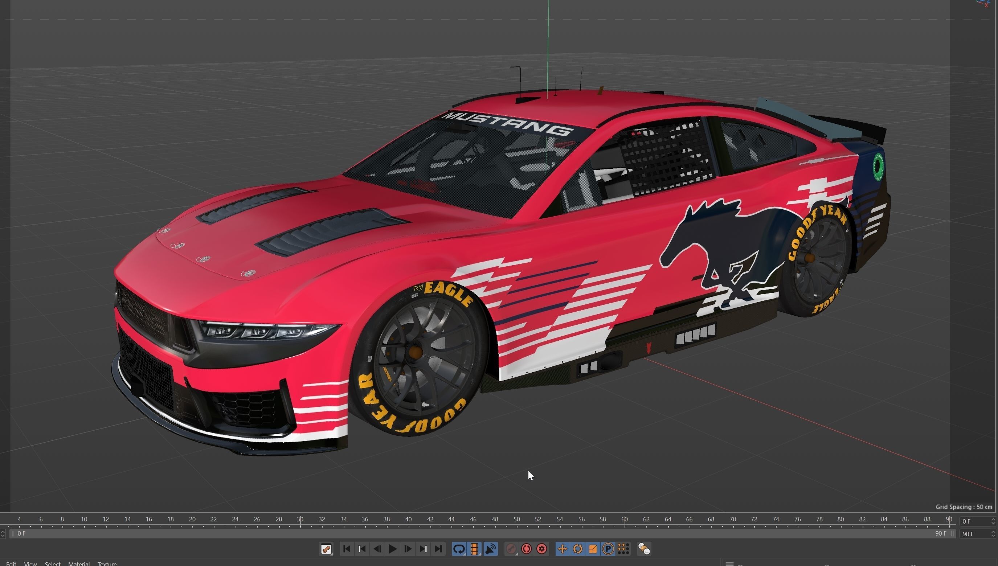Open the keyframe selection key icon
This screenshot has width=998, height=566.
point(326,549)
